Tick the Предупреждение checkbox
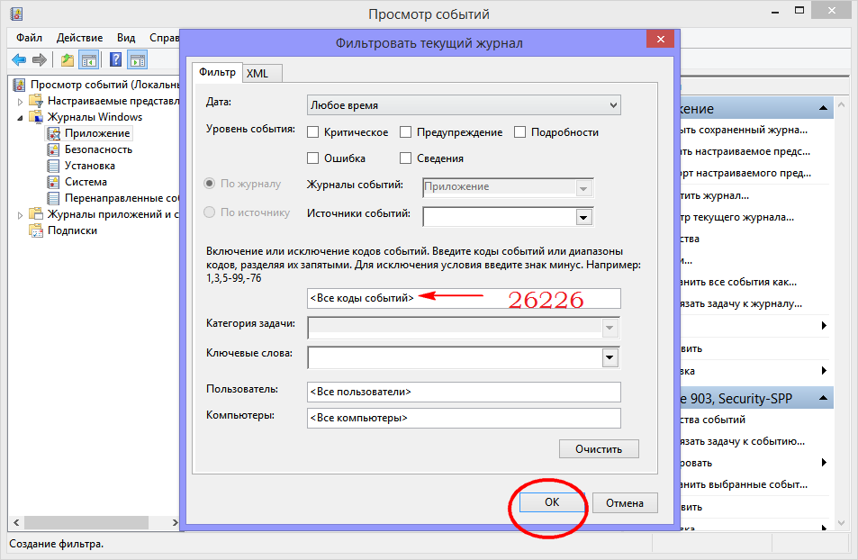This screenshot has height=560, width=858. click(406, 132)
